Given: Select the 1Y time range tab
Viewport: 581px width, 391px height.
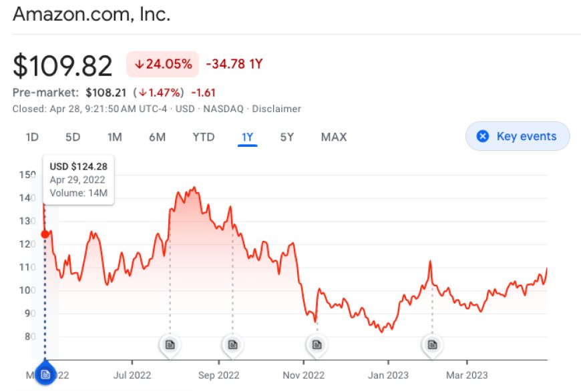Looking at the screenshot, I should click(247, 137).
